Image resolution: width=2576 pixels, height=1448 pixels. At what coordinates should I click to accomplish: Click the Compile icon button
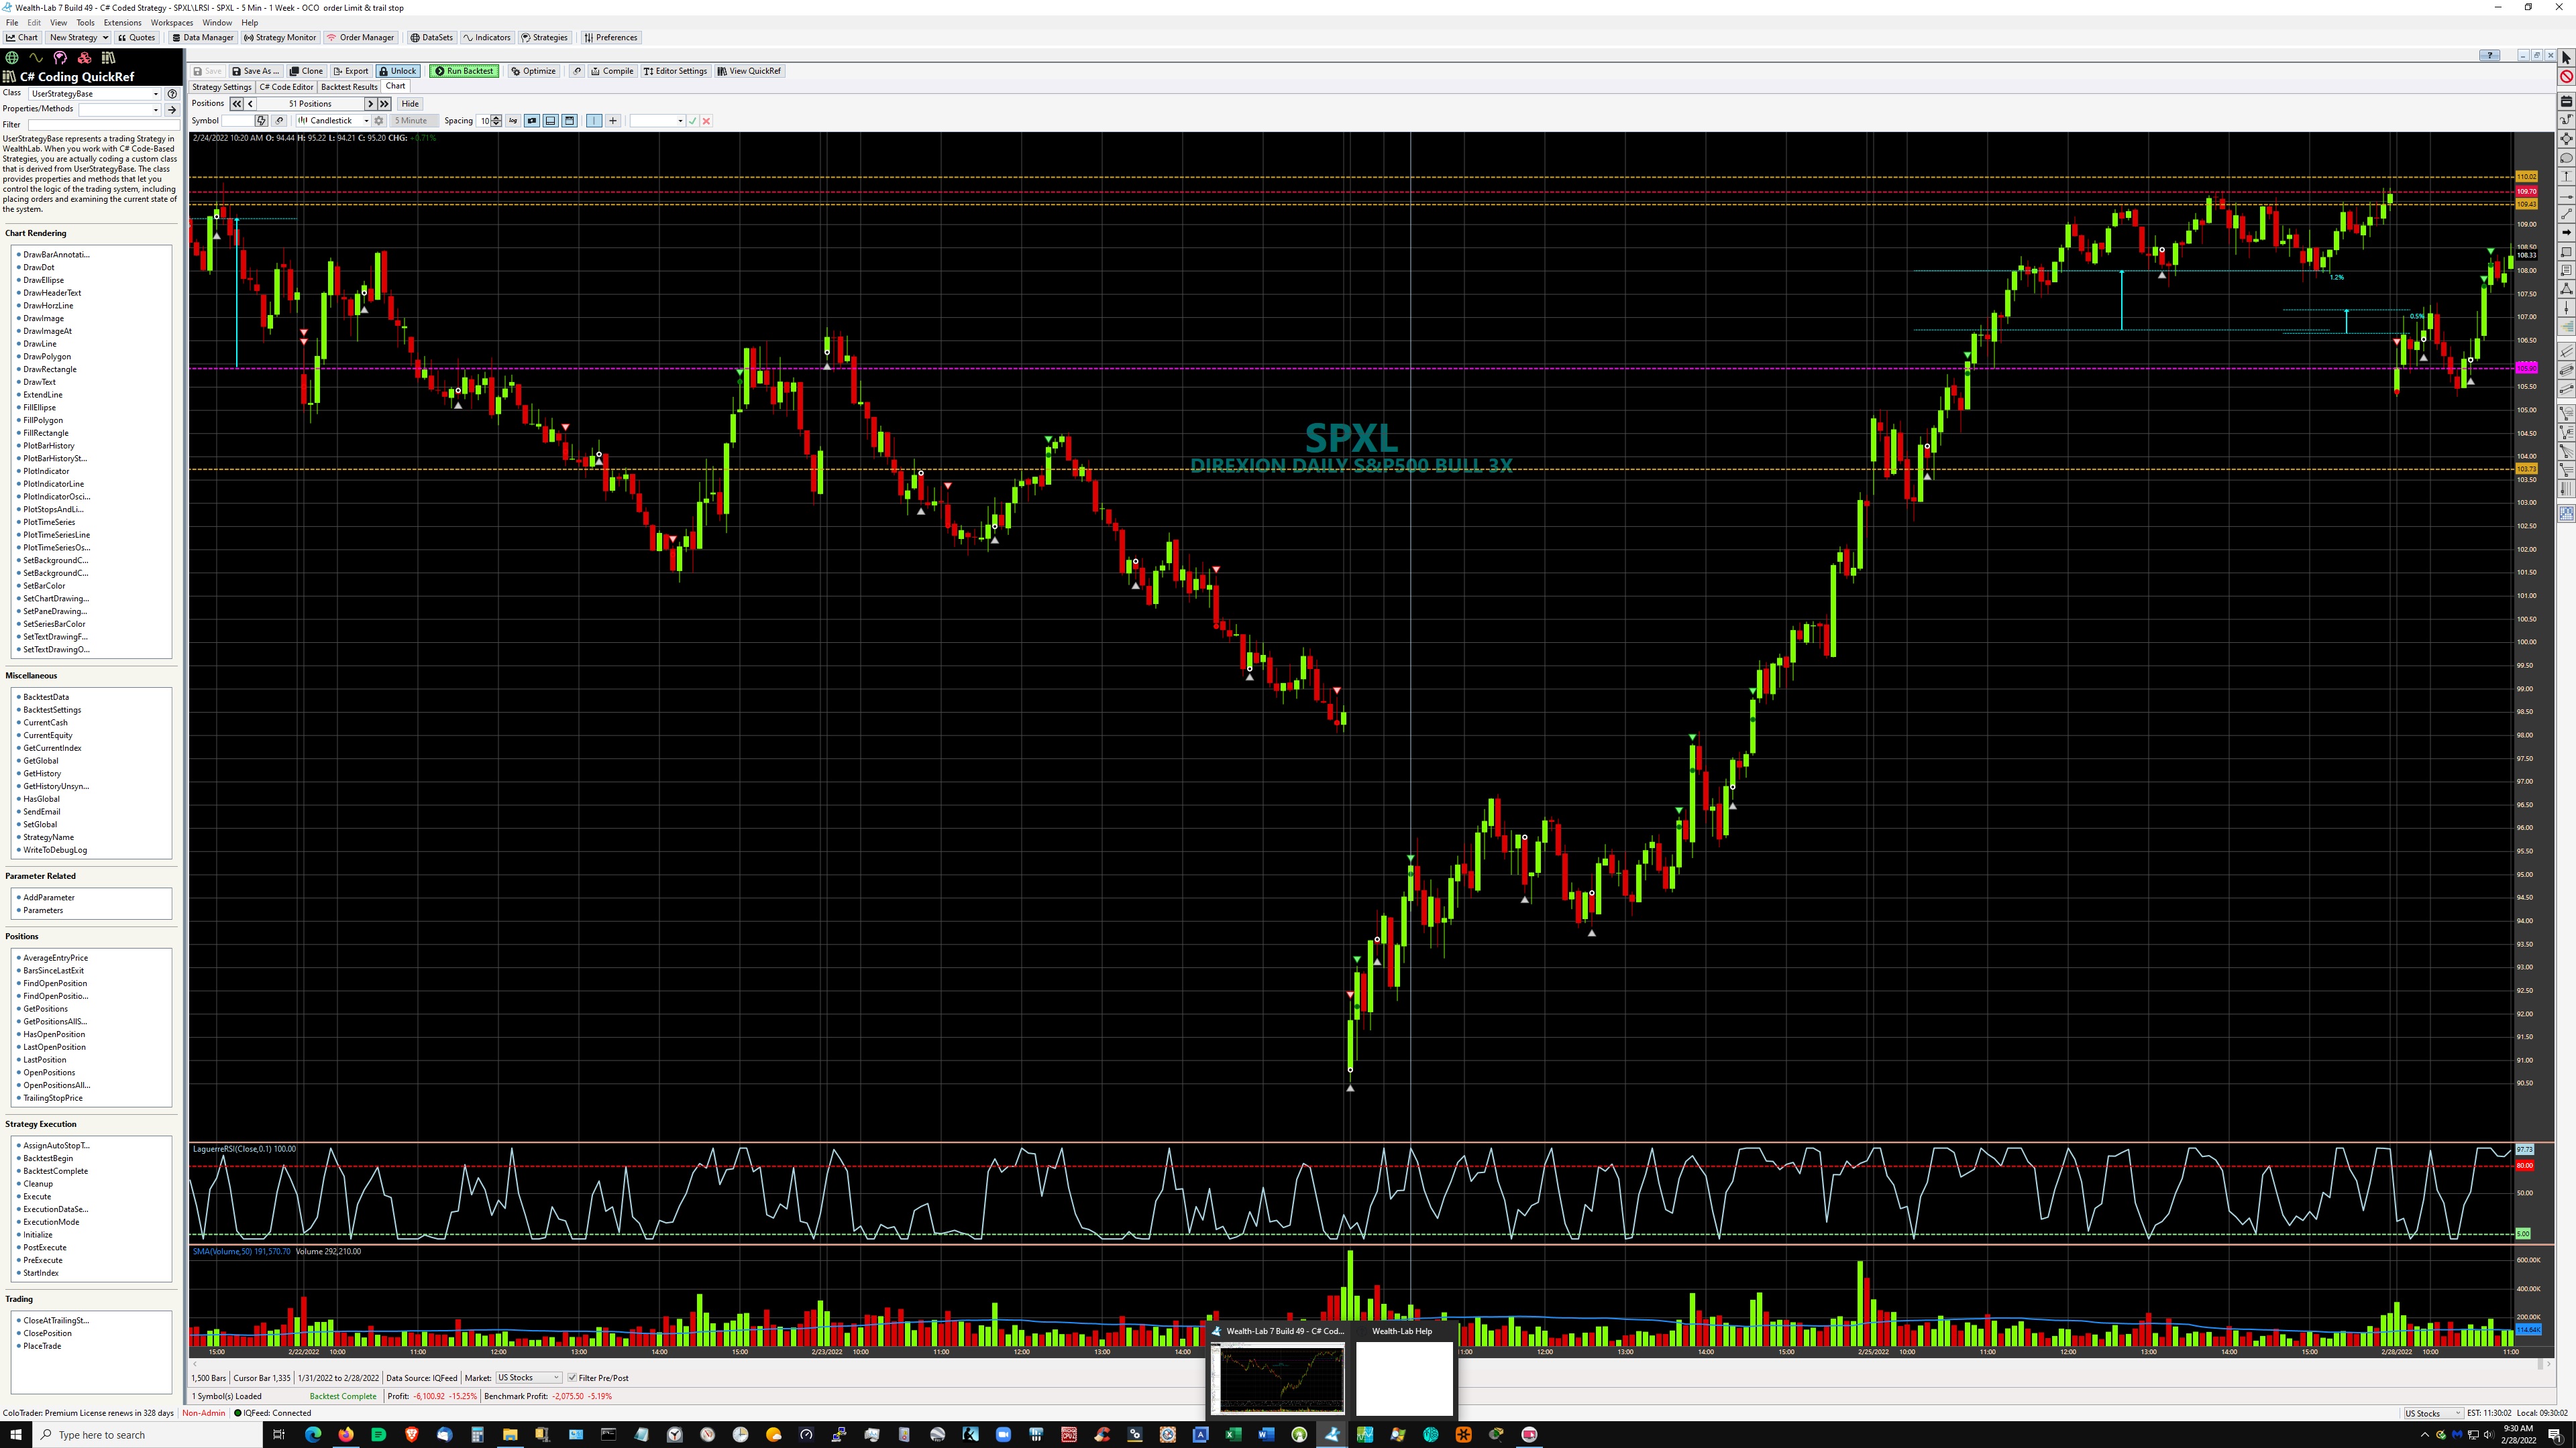tap(612, 71)
